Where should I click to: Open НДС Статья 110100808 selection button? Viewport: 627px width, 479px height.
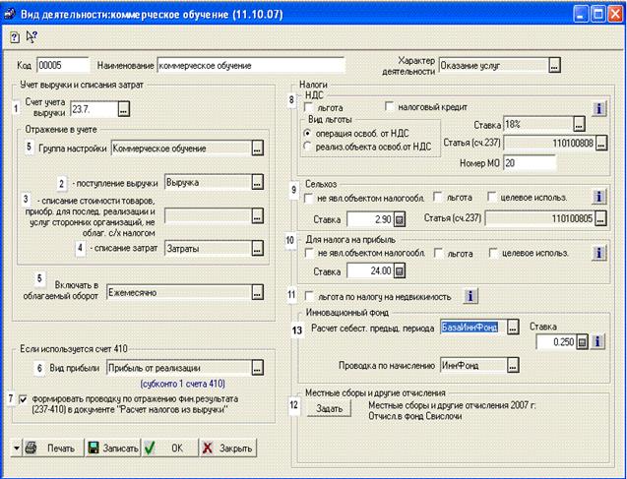601,143
